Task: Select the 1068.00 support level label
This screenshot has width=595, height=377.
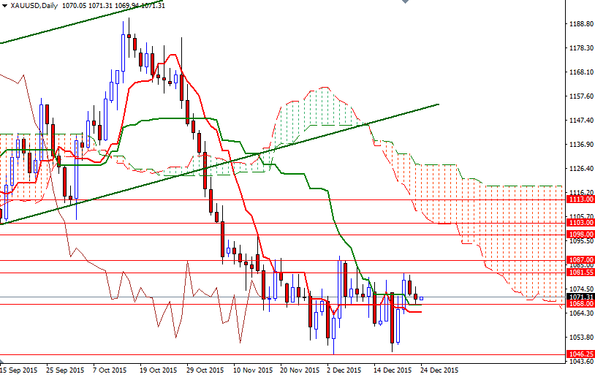Action: pos(580,305)
